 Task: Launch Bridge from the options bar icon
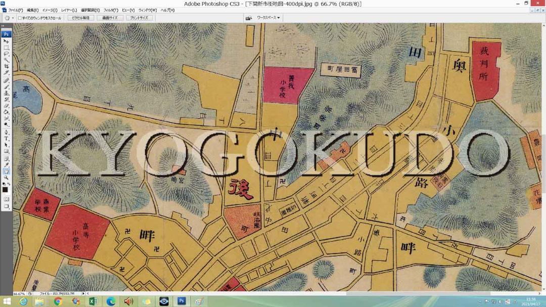tap(249, 18)
